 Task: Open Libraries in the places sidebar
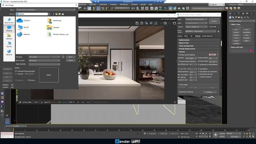pyautogui.click(x=9, y=36)
